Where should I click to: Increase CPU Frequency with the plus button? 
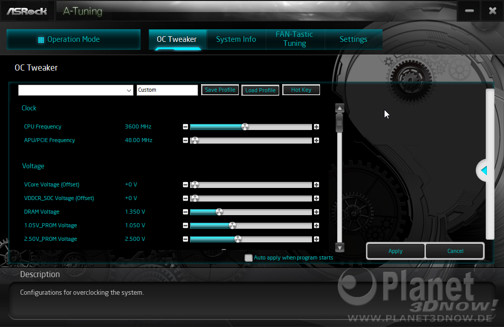(x=317, y=127)
